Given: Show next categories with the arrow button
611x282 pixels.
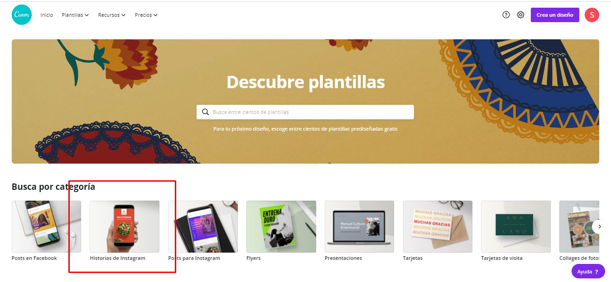Looking at the screenshot, I should (x=599, y=226).
